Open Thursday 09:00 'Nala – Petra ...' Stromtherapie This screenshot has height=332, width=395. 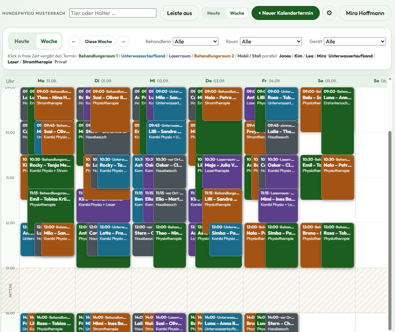click(222, 104)
